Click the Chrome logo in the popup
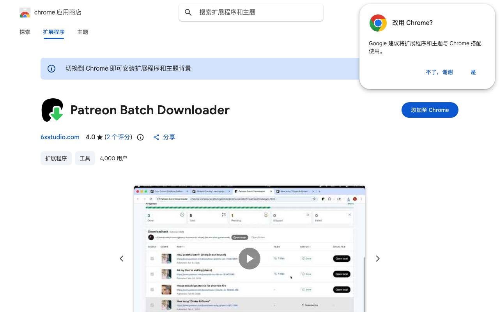The width and height of the screenshot is (499, 312). click(378, 23)
